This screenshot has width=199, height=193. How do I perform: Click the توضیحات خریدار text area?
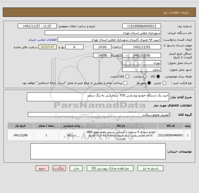click(98, 151)
